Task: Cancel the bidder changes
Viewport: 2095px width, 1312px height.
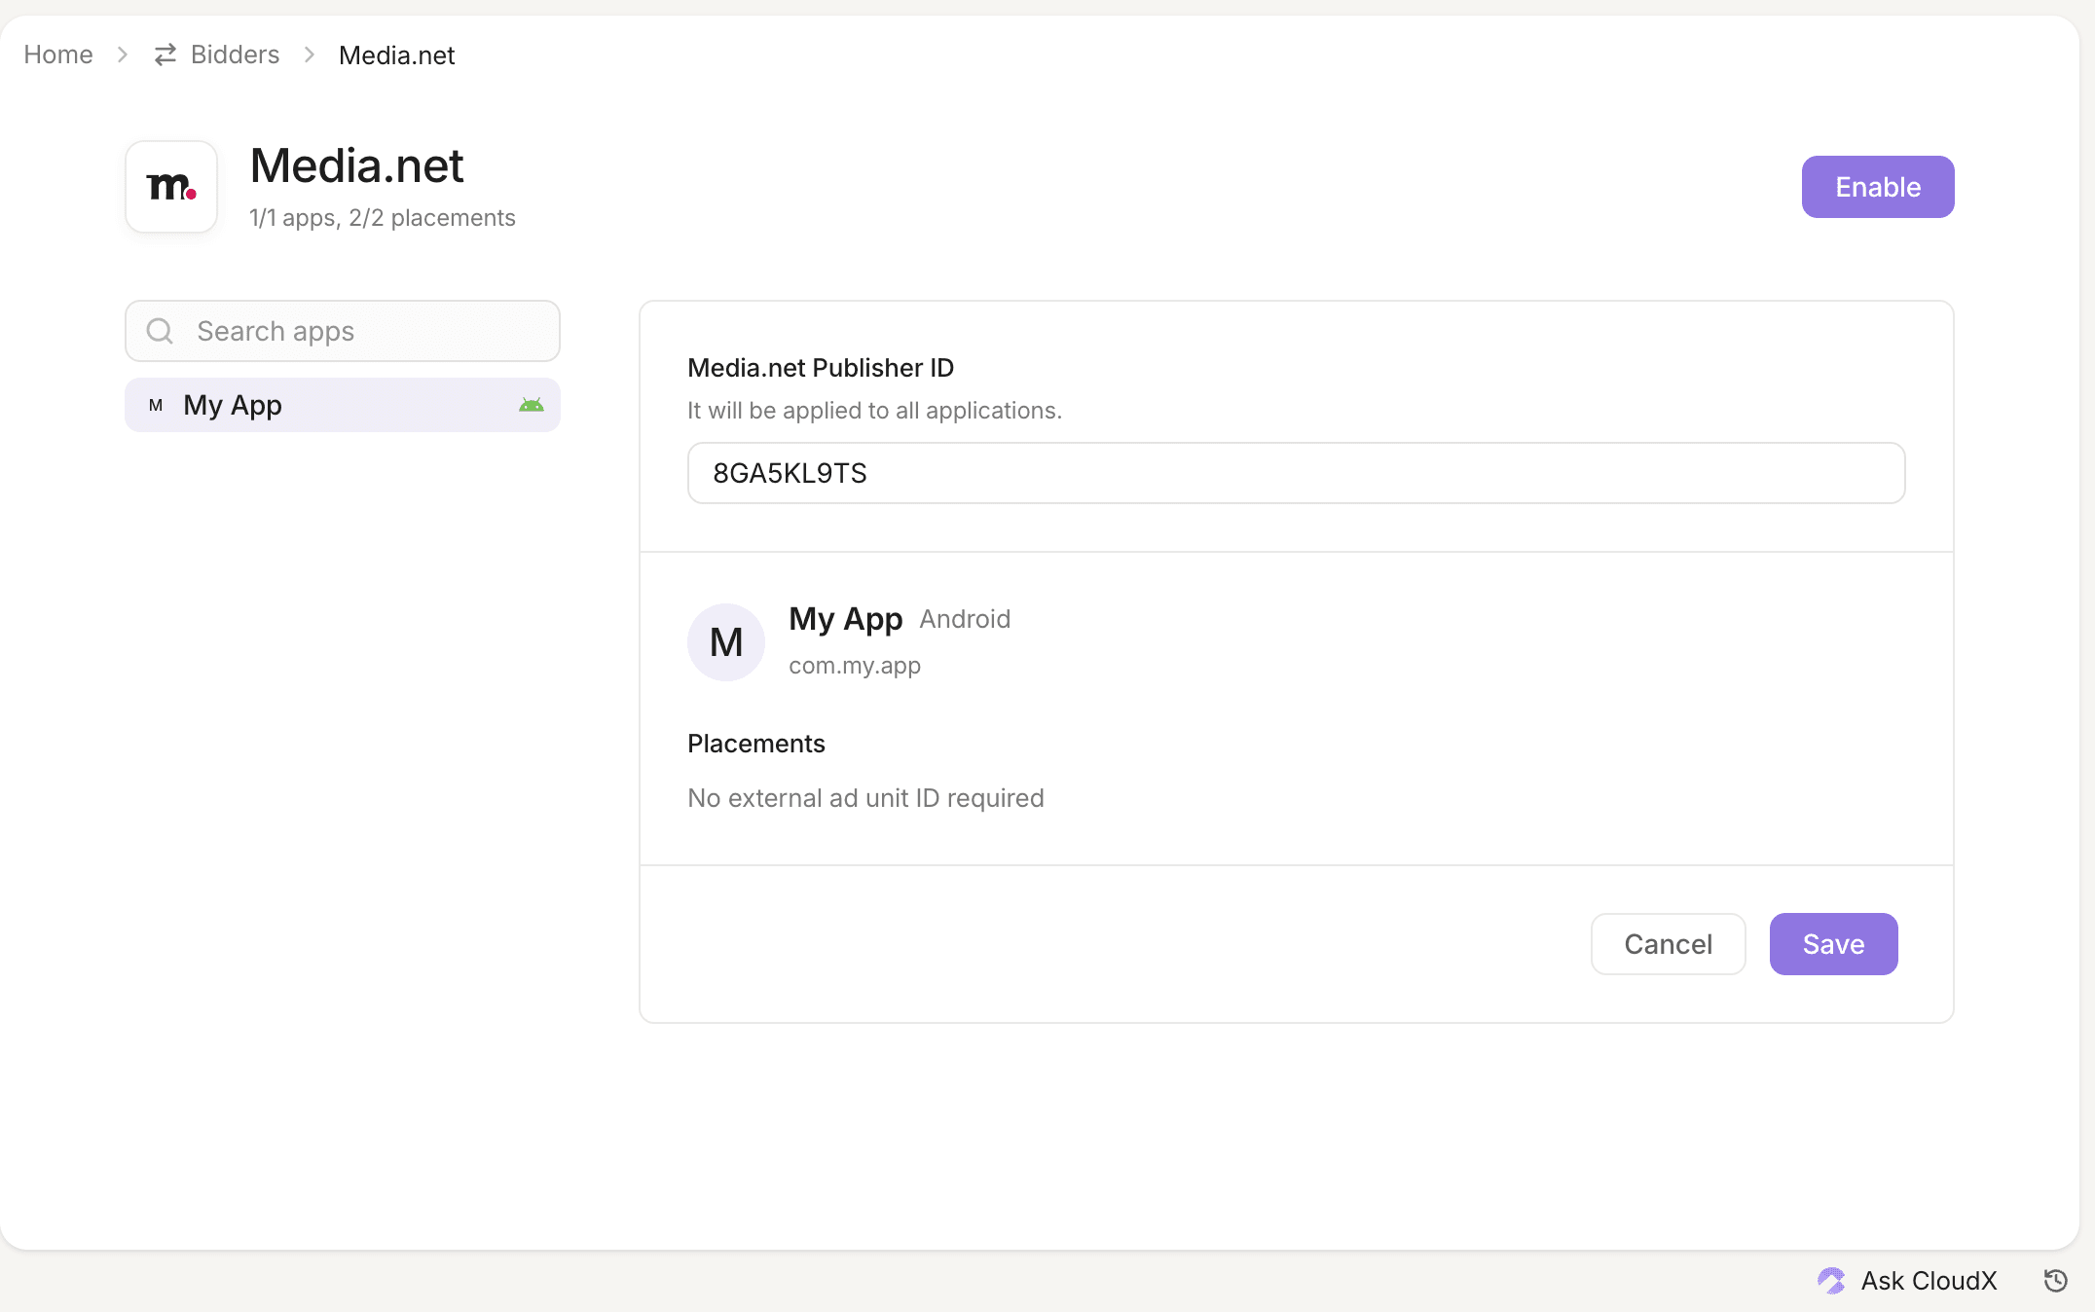Action: [x=1668, y=944]
